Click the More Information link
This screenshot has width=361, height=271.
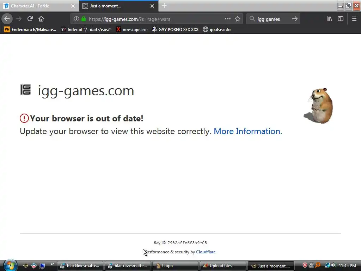pos(248,131)
